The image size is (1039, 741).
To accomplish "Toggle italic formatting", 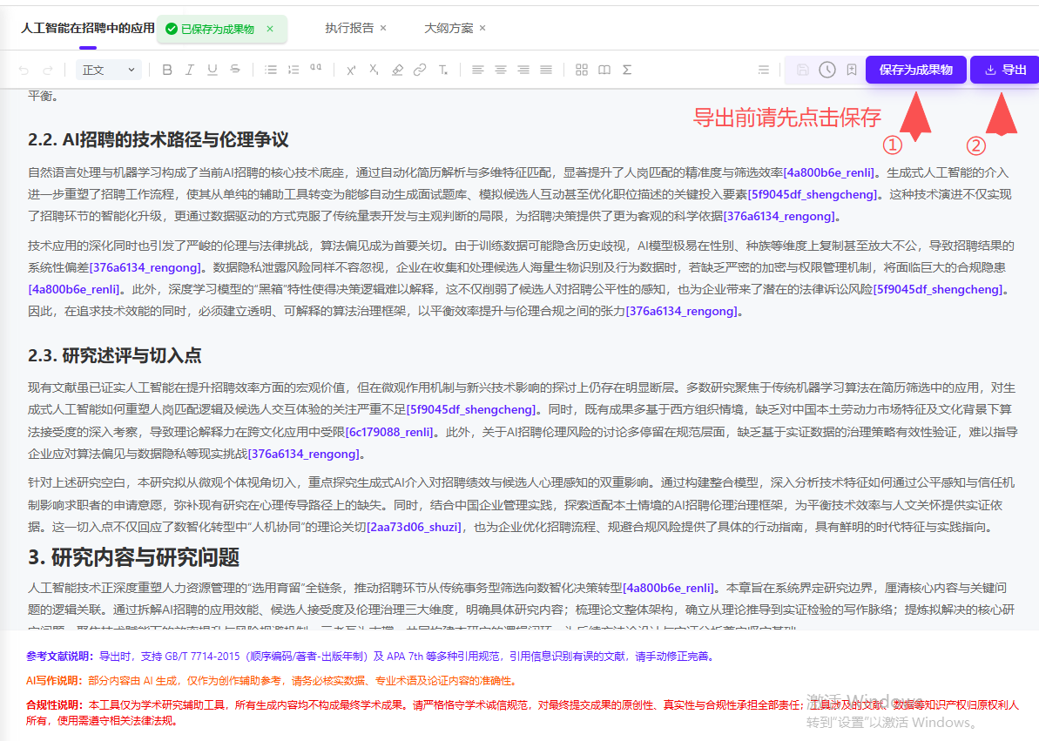I will (190, 70).
